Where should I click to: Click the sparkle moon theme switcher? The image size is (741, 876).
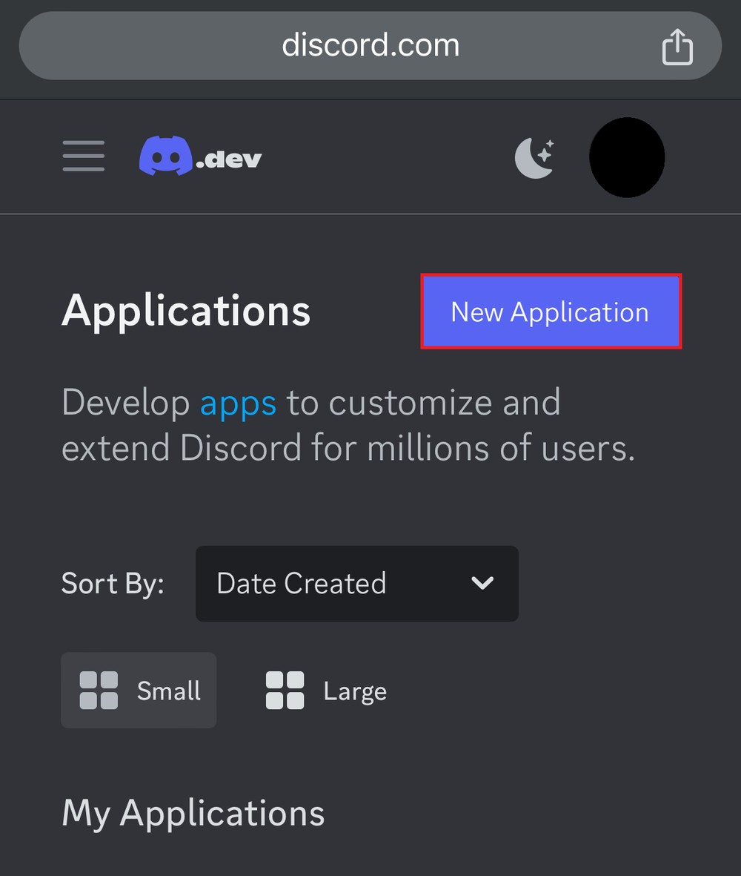tap(535, 157)
